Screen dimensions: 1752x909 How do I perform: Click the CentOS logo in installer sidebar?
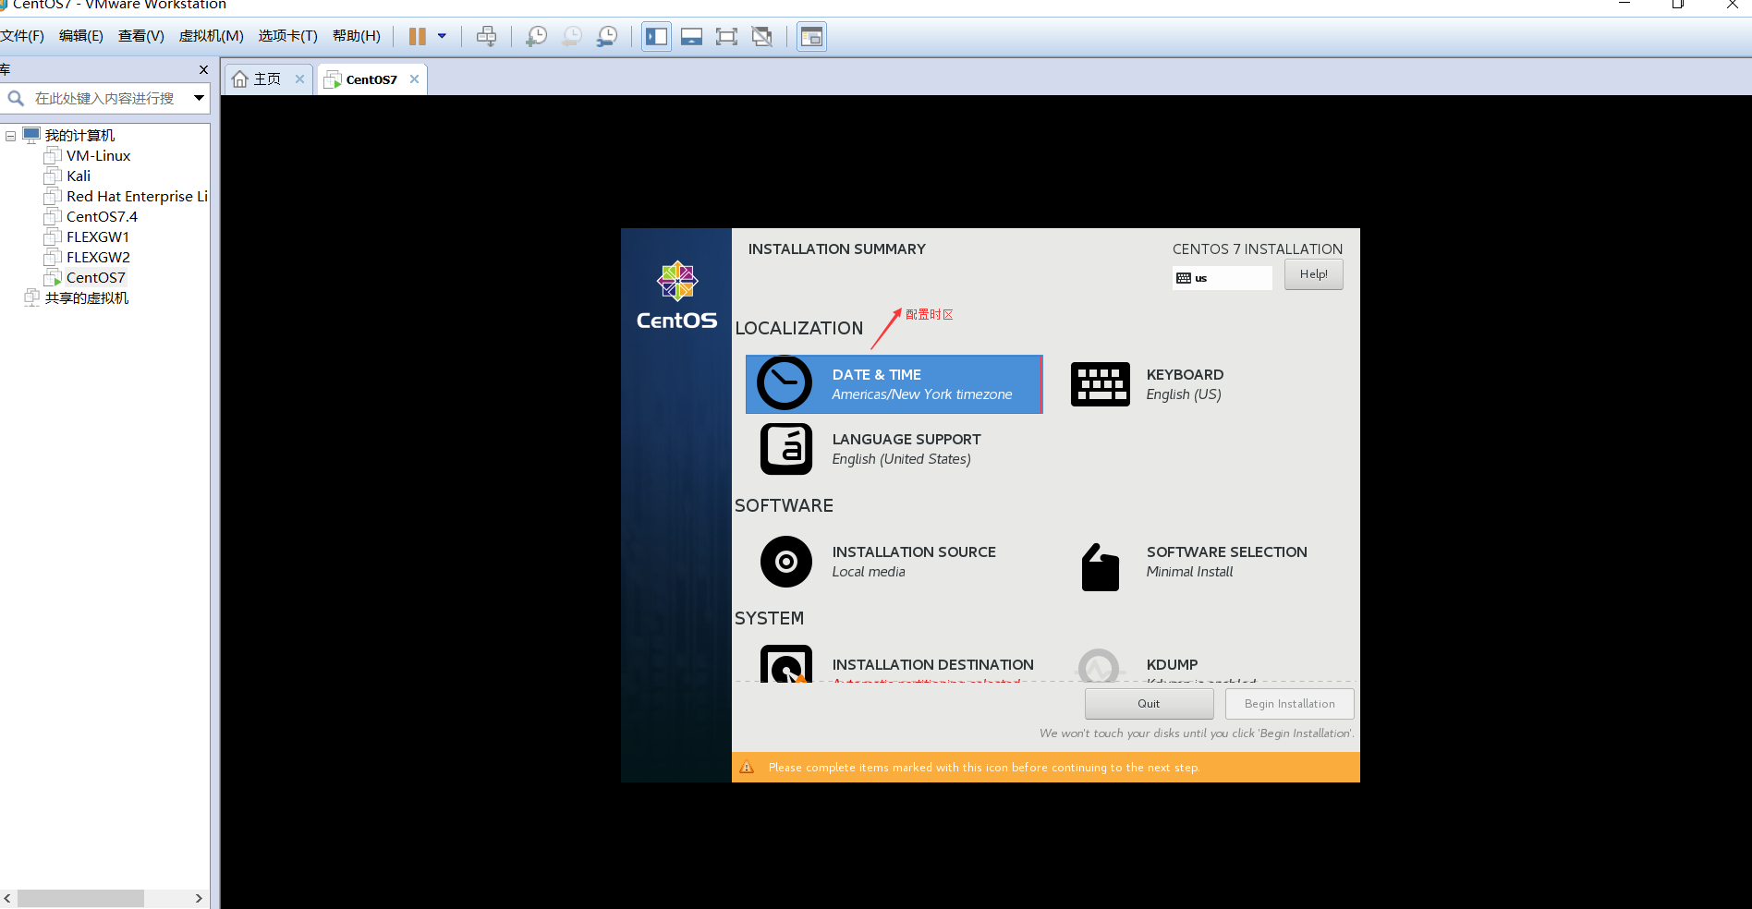(x=676, y=296)
